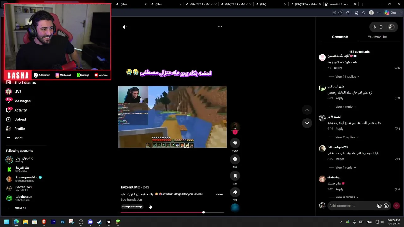
Task: Open Steam from the taskbar
Action: (x=99, y=222)
